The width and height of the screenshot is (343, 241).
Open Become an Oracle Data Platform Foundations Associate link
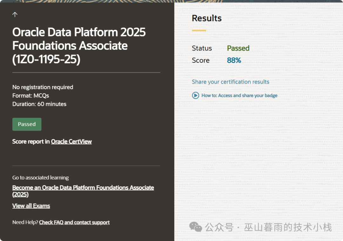(83, 191)
